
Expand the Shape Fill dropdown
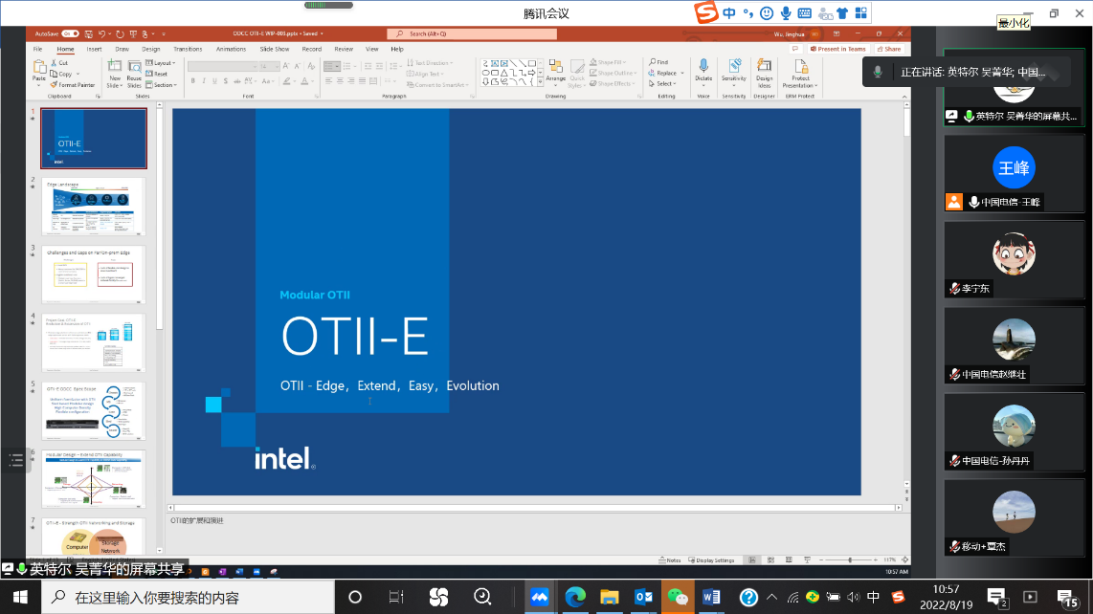[x=608, y=62]
